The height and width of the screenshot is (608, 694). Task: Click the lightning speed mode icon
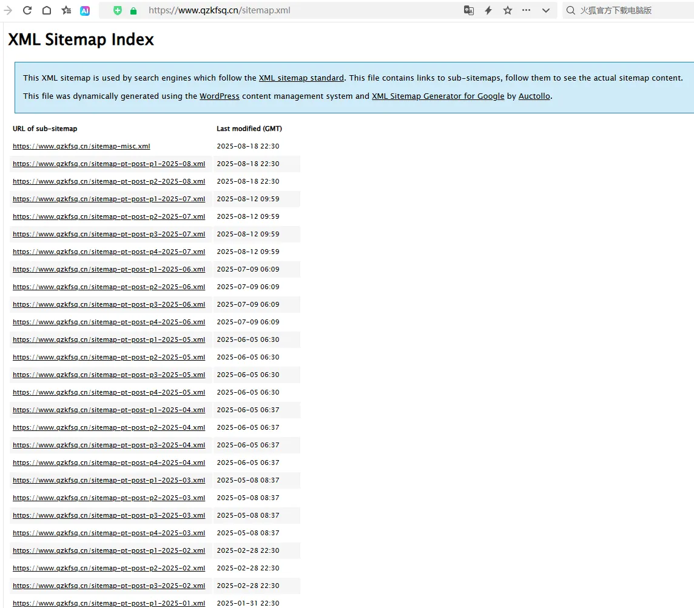(x=488, y=10)
